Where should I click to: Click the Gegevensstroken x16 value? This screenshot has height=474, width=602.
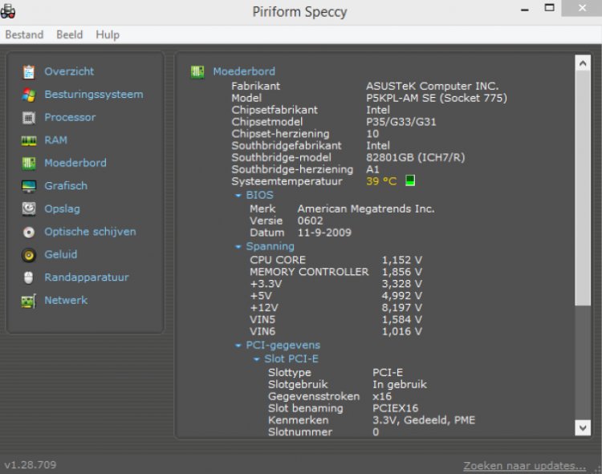click(381, 396)
